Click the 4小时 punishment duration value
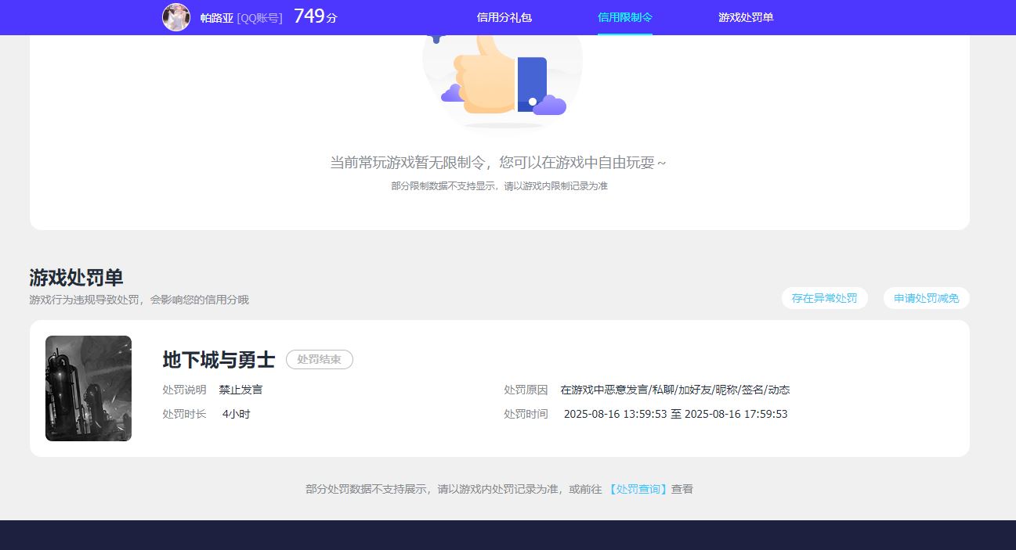The height and width of the screenshot is (550, 1016). (236, 414)
